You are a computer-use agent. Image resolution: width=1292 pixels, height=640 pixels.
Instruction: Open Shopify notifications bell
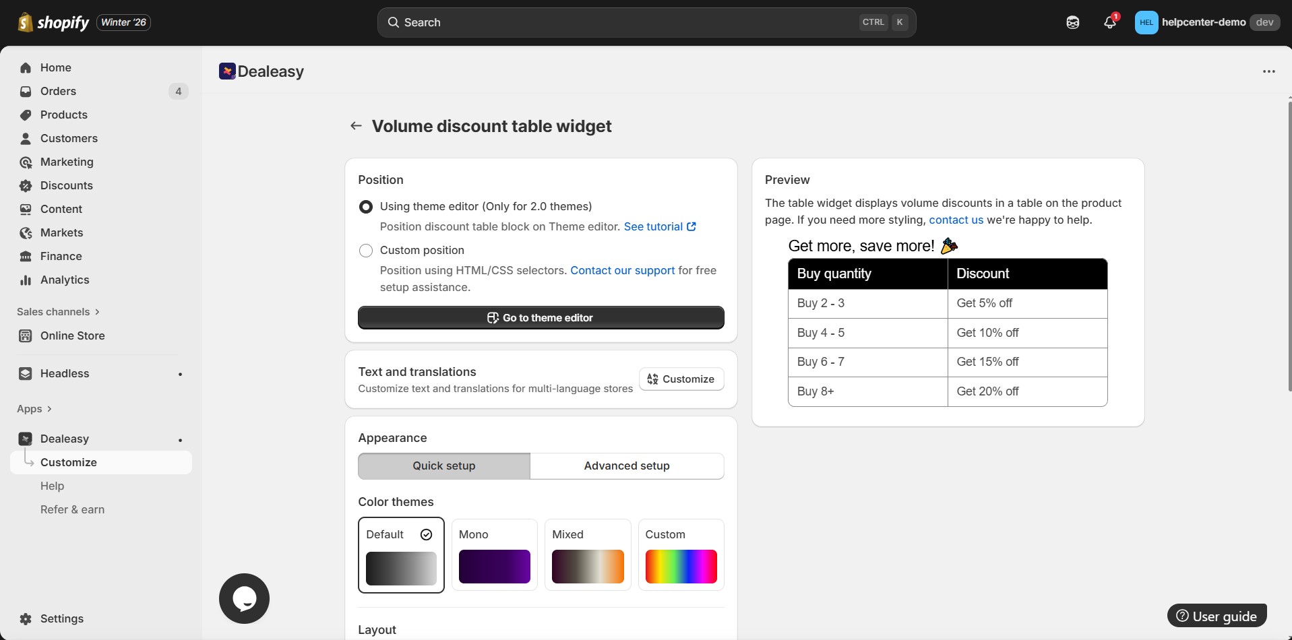tap(1109, 22)
